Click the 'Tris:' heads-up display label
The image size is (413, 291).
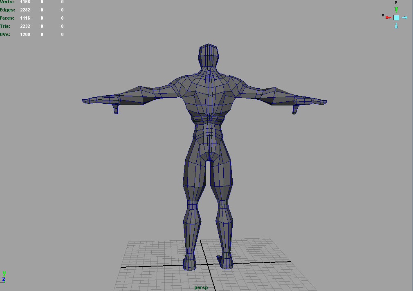click(x=5, y=26)
